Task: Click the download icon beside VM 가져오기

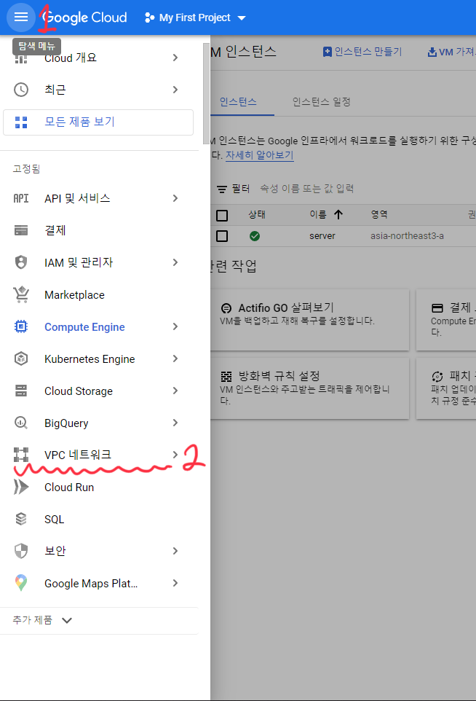Action: pos(432,52)
